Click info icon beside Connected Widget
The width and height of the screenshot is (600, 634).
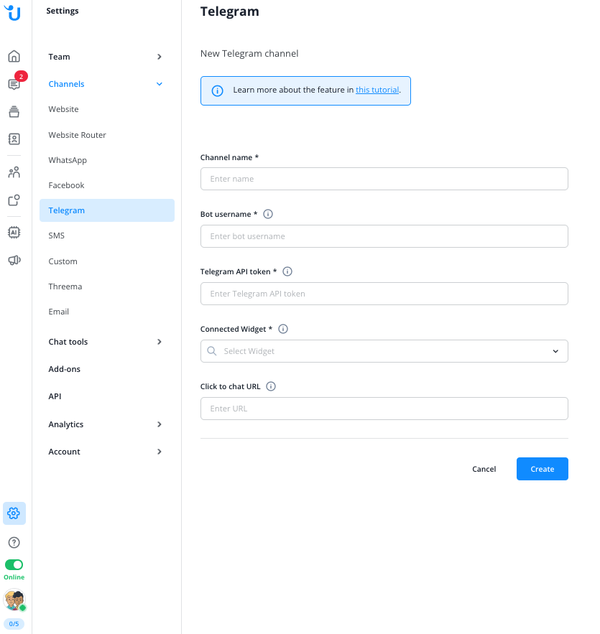click(283, 329)
